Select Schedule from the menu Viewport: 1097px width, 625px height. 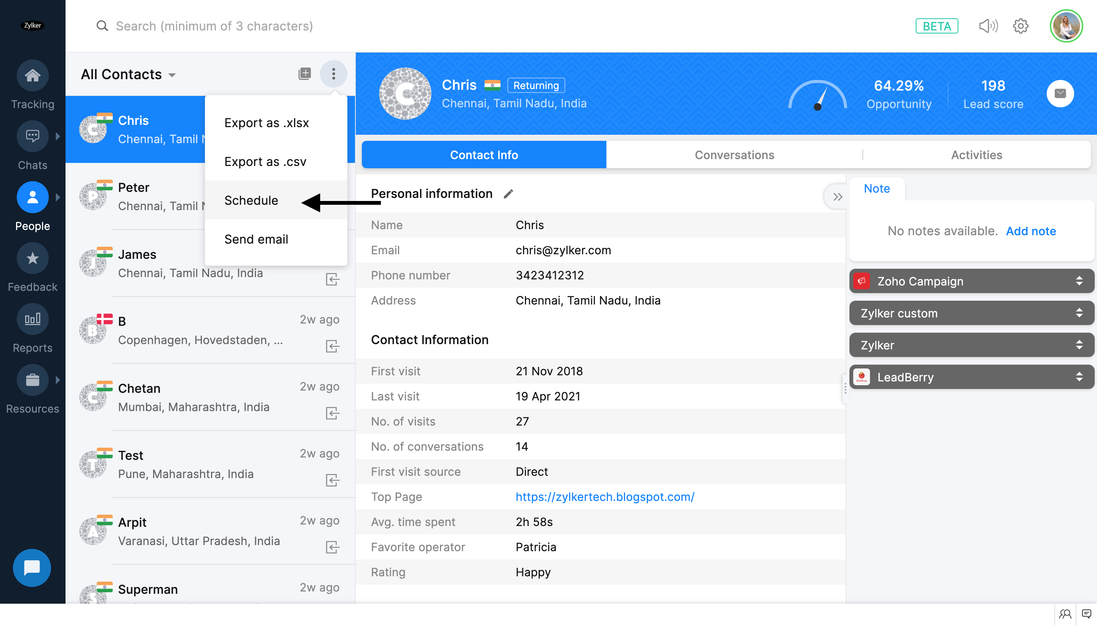tap(251, 201)
